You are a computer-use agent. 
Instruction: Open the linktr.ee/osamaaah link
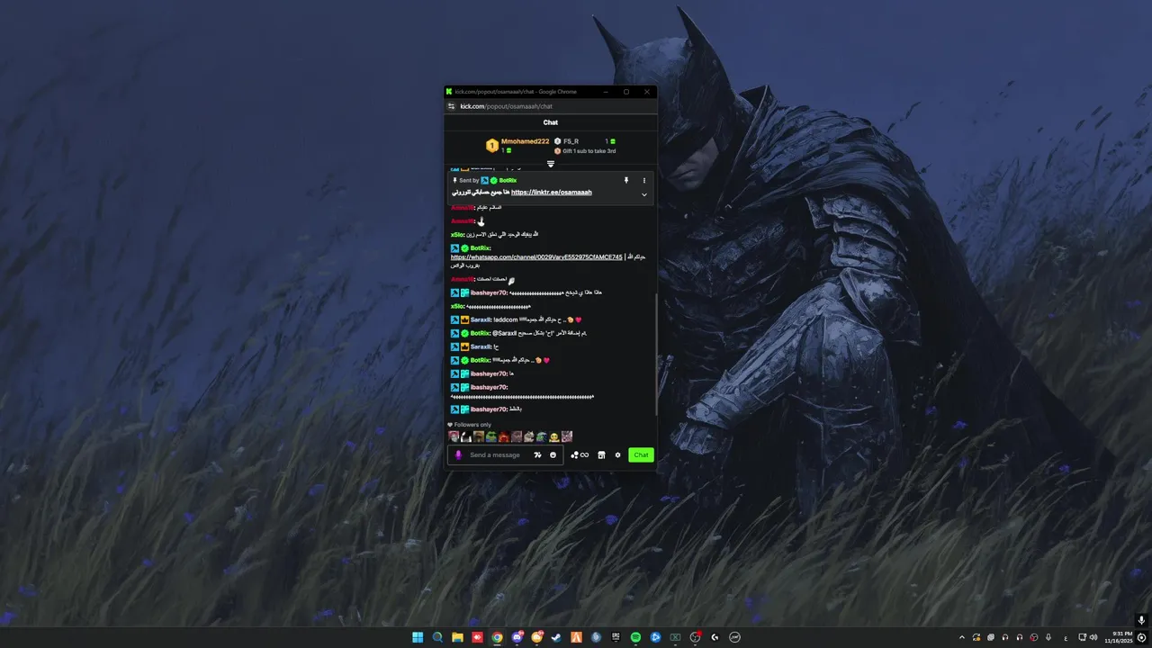552,192
